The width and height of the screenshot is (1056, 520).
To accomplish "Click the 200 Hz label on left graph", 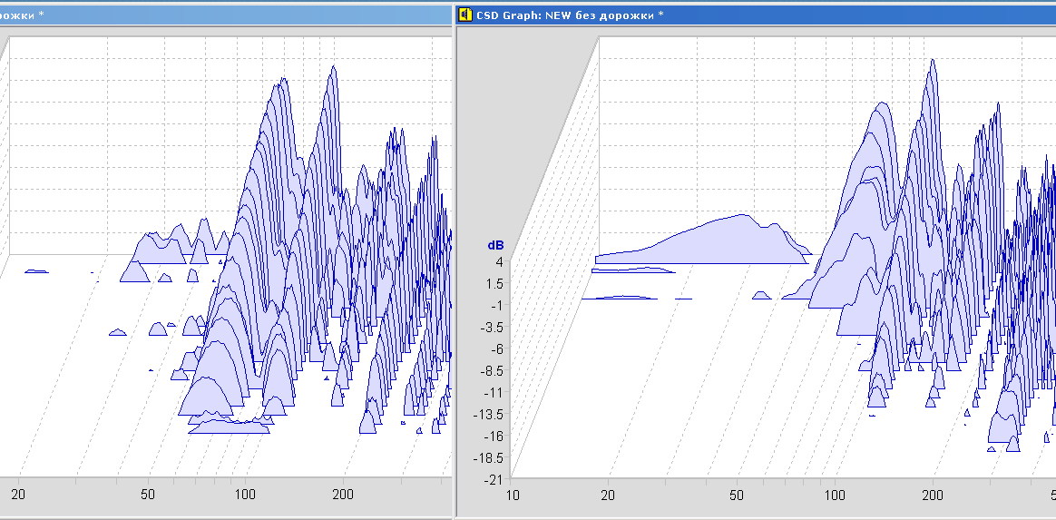I will point(343,494).
